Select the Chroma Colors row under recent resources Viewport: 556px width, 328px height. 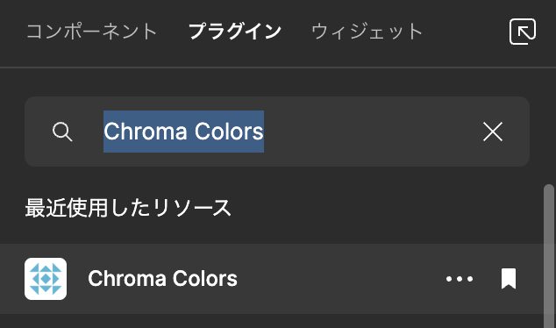click(x=272, y=279)
